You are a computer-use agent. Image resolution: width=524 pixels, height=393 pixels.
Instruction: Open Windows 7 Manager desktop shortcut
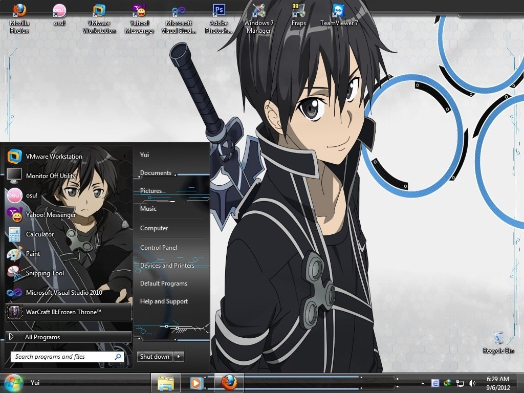click(258, 18)
